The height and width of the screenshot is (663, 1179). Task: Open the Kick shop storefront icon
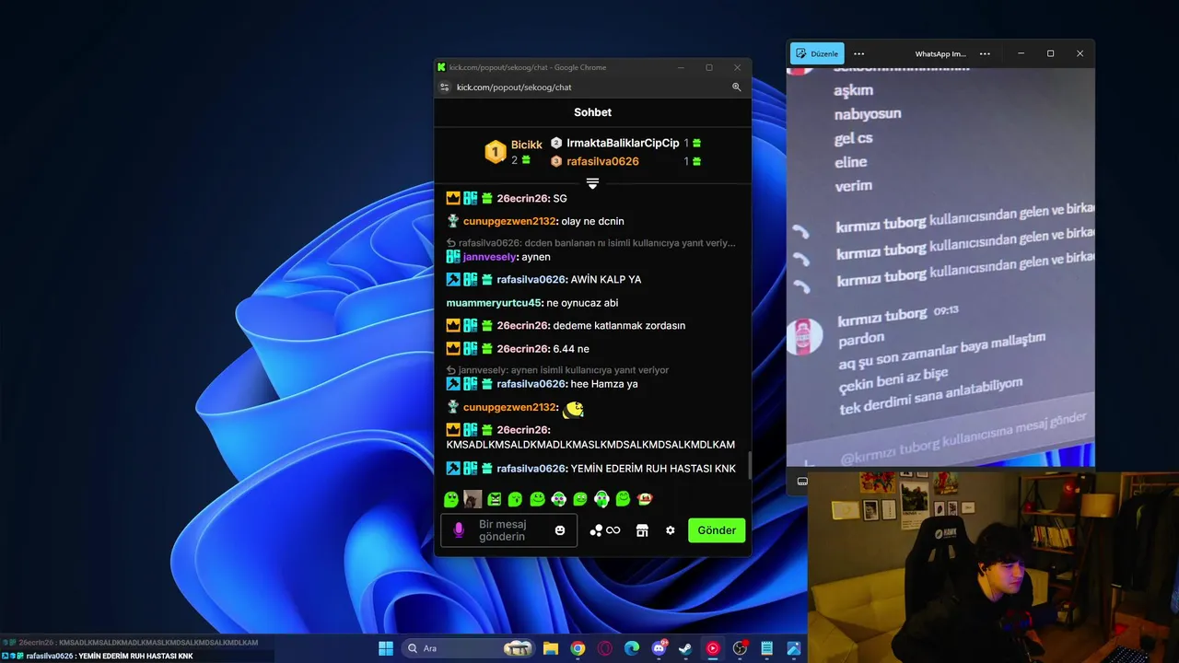coord(643,530)
